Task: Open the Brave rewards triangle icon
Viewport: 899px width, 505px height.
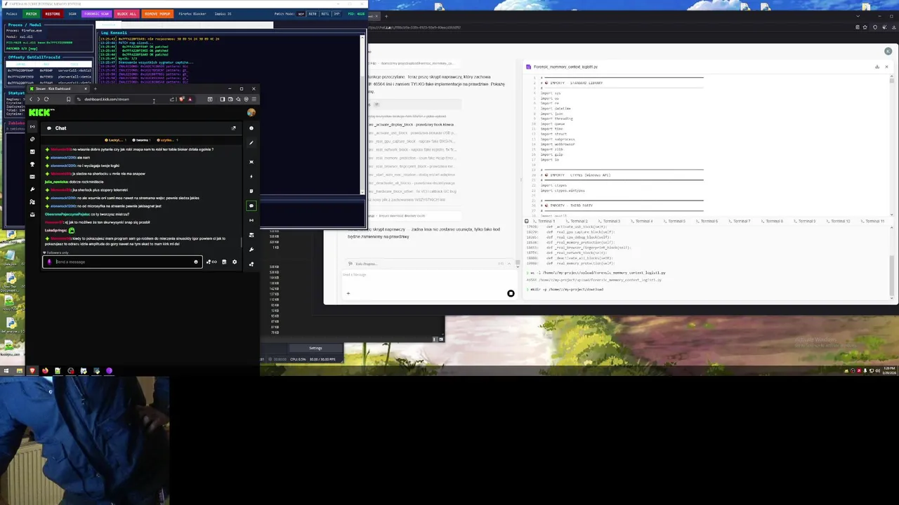Action: click(190, 99)
